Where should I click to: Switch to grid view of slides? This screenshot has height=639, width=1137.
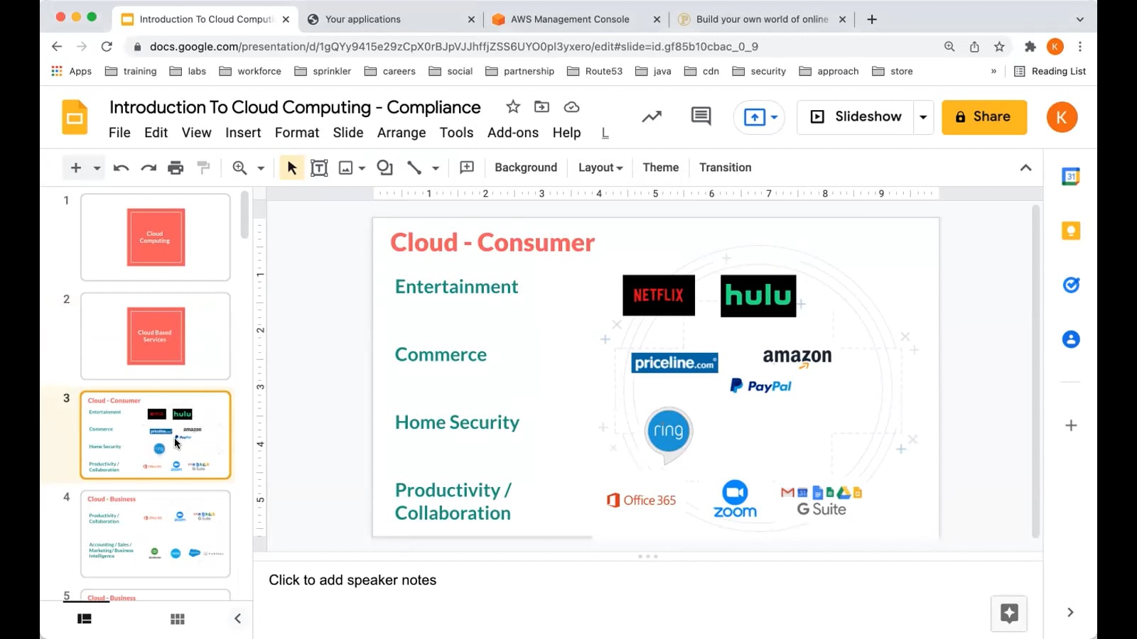pos(178,619)
